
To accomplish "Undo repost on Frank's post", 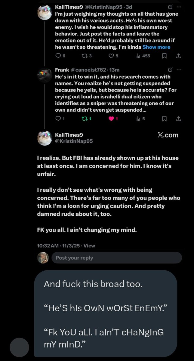I will pyautogui.click(x=84, y=119).
